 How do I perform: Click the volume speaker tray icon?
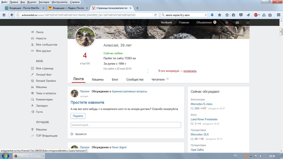261,156
